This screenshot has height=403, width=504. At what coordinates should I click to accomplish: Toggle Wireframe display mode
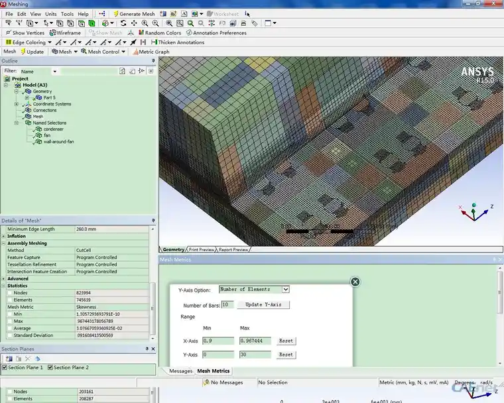coord(65,32)
